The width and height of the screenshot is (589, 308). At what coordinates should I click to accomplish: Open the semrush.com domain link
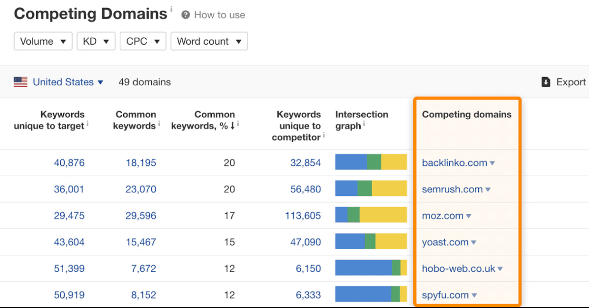[x=452, y=189]
